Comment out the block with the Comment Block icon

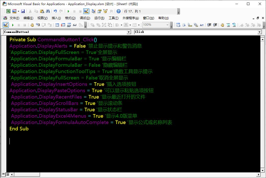pyautogui.click(x=228, y=25)
